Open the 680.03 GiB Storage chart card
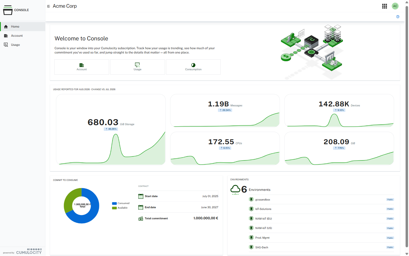Viewport: 409px width, 256px height. pyautogui.click(x=111, y=129)
